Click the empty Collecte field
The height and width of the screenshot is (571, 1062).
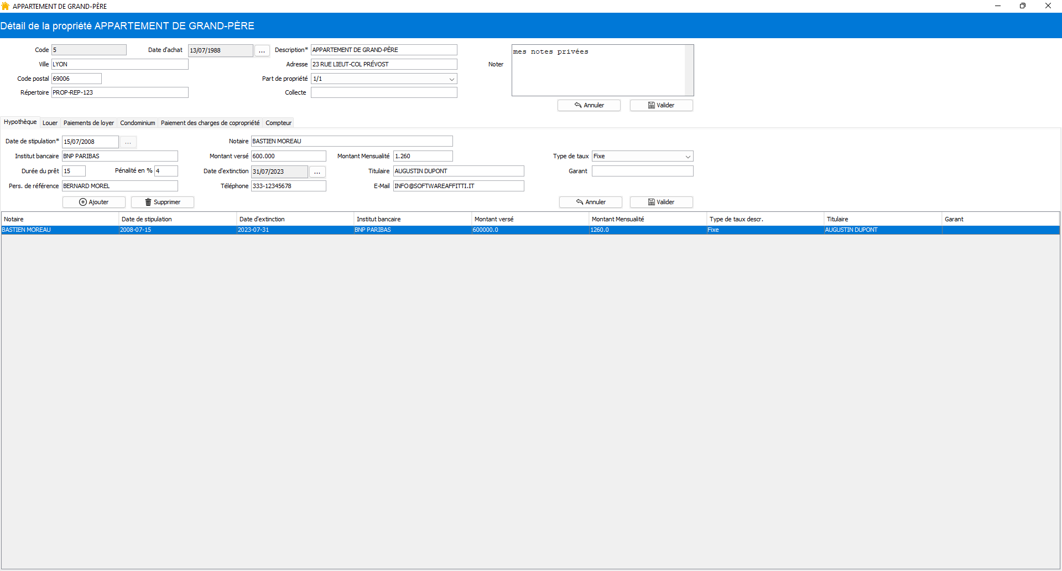(384, 92)
